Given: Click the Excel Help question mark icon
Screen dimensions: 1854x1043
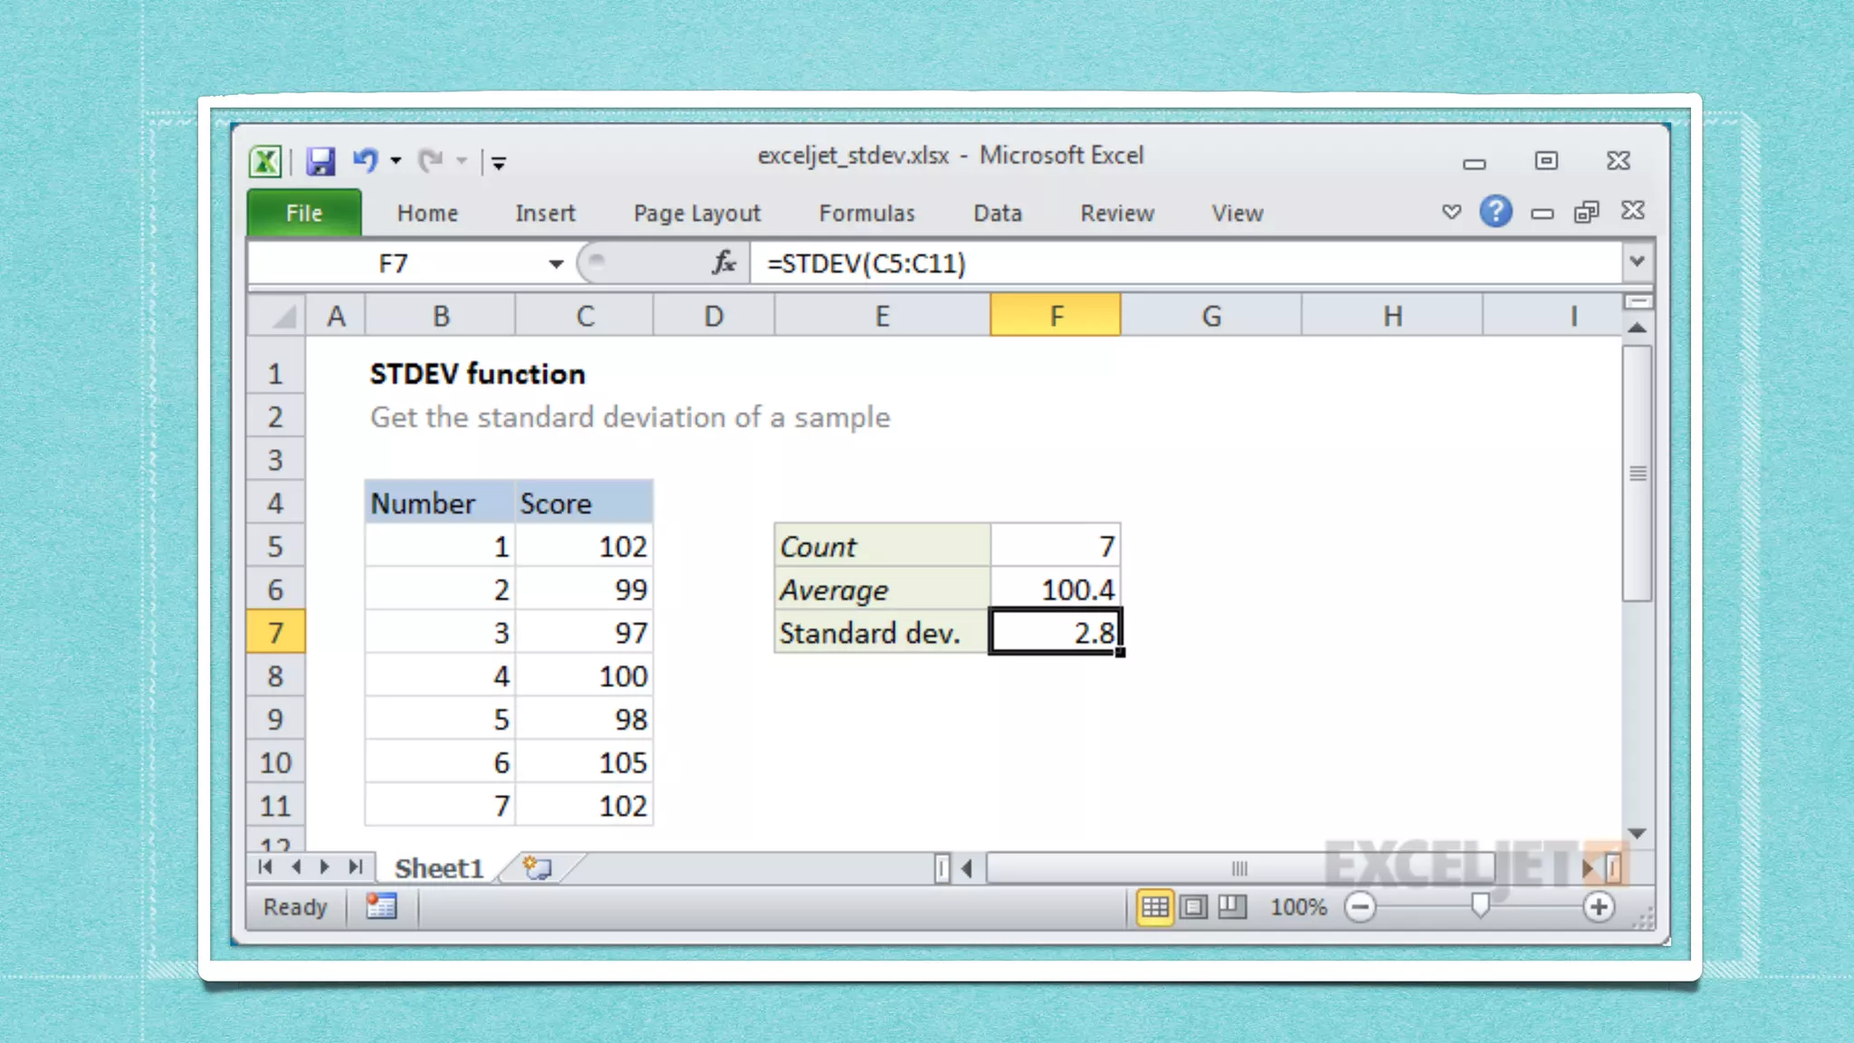Looking at the screenshot, I should coord(1496,212).
